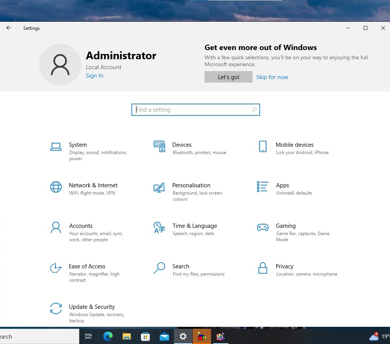The image size is (390, 344).
Task: Open the System laptop icon
Action: pyautogui.click(x=56, y=147)
